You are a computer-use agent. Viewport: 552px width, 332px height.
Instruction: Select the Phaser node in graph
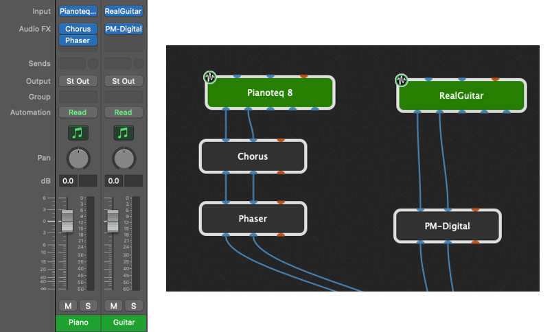point(253,219)
